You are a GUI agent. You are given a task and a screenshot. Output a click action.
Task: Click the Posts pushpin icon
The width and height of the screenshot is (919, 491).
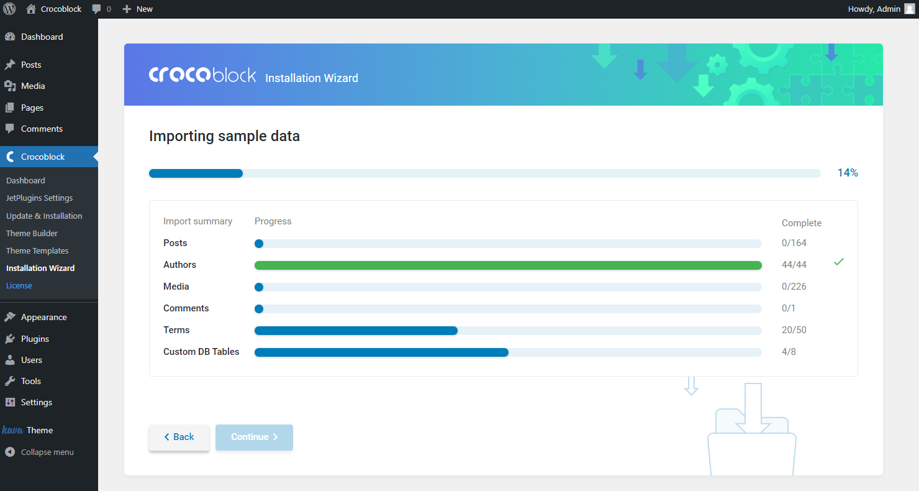10,65
